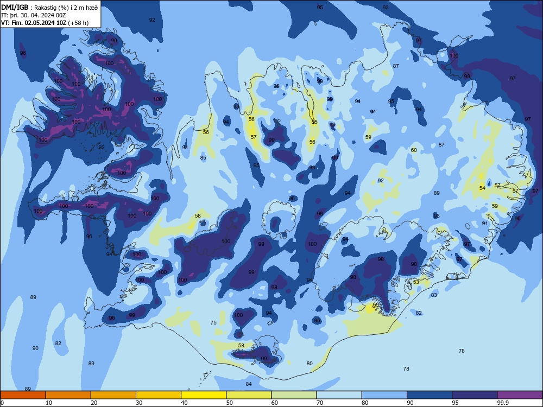Click the light green 60–70 legend swatch
The height and width of the screenshot is (407, 543).
294,395
